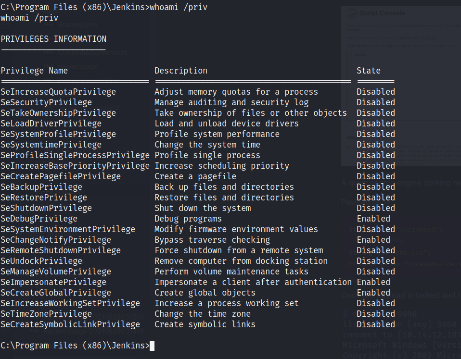This screenshot has height=359, width=461.
Task: Click 'Impersonate a client after authentication' description
Action: point(253,282)
